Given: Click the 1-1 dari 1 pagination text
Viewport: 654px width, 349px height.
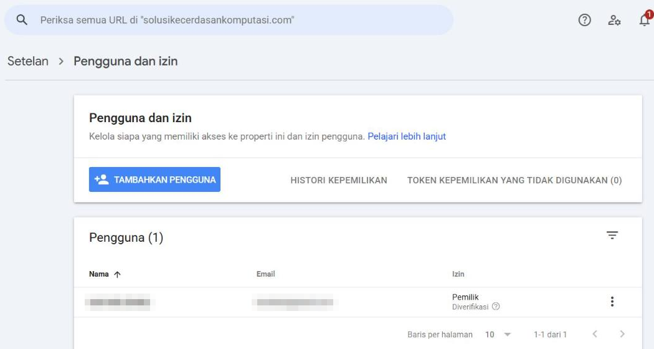Looking at the screenshot, I should (x=550, y=335).
